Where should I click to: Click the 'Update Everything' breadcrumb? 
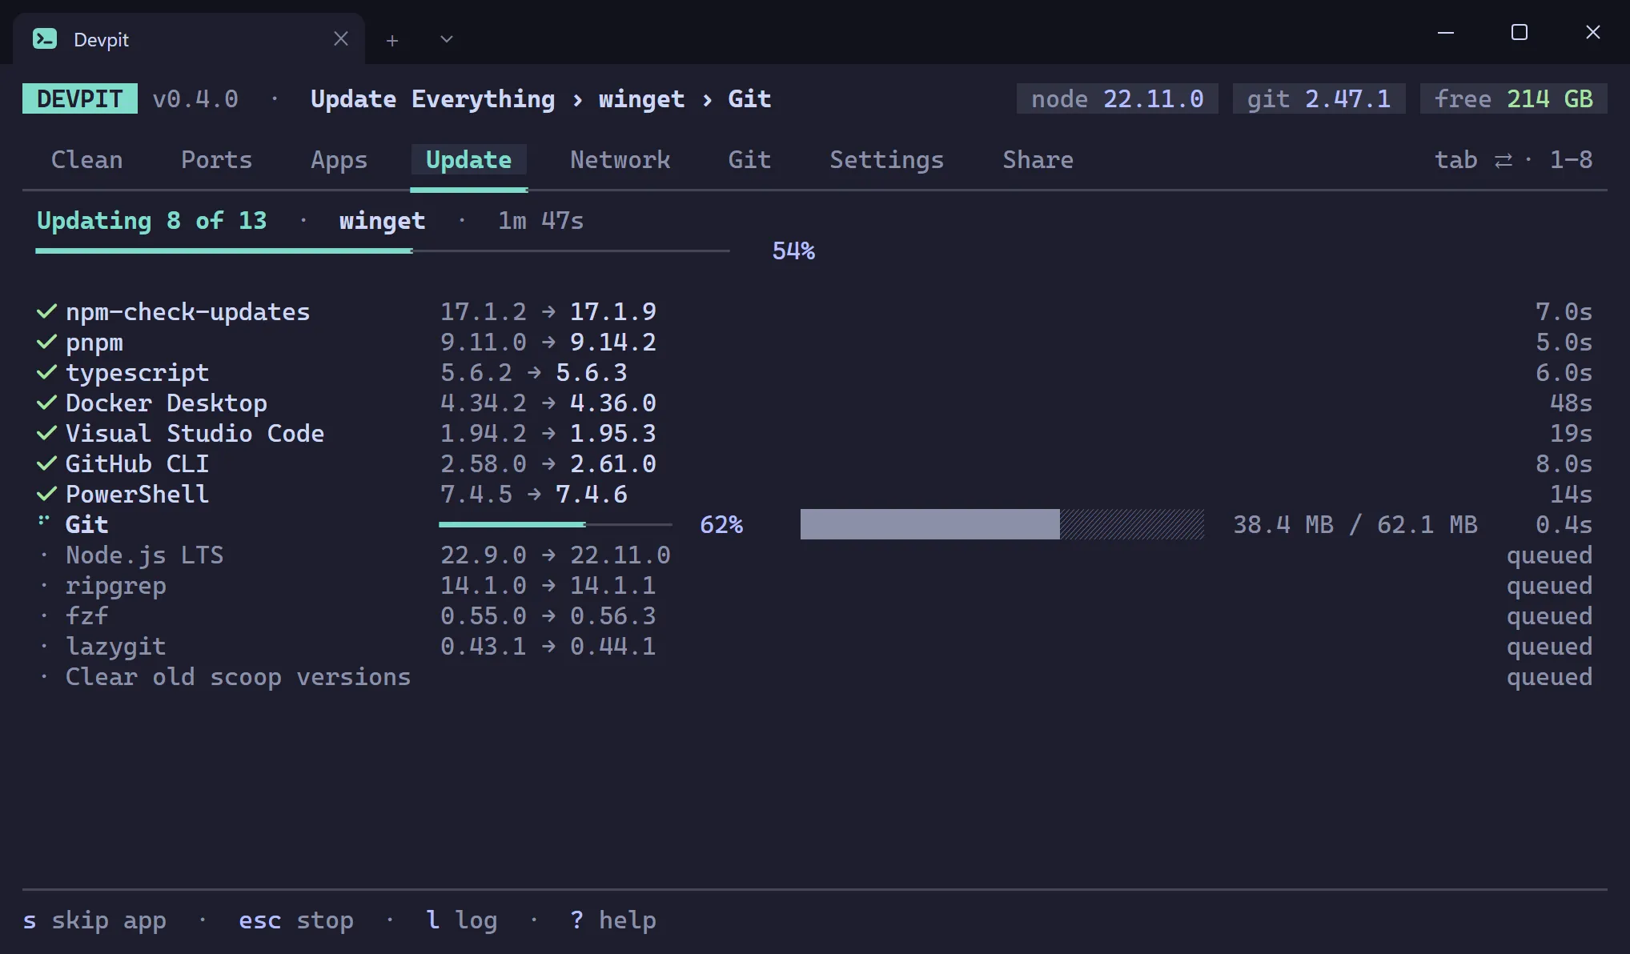coord(433,99)
